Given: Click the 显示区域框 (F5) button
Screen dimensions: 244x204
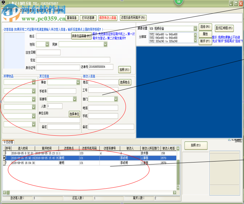Looking at the screenshot, I should click(x=224, y=28).
